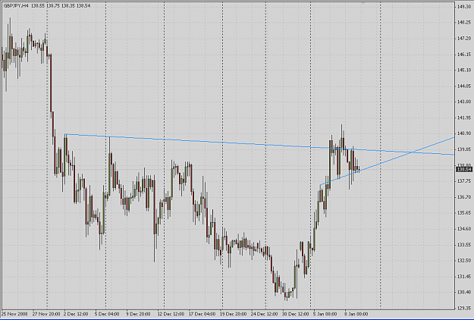Click the 129.35 price axis label
The width and height of the screenshot is (474, 320).
coord(464,308)
